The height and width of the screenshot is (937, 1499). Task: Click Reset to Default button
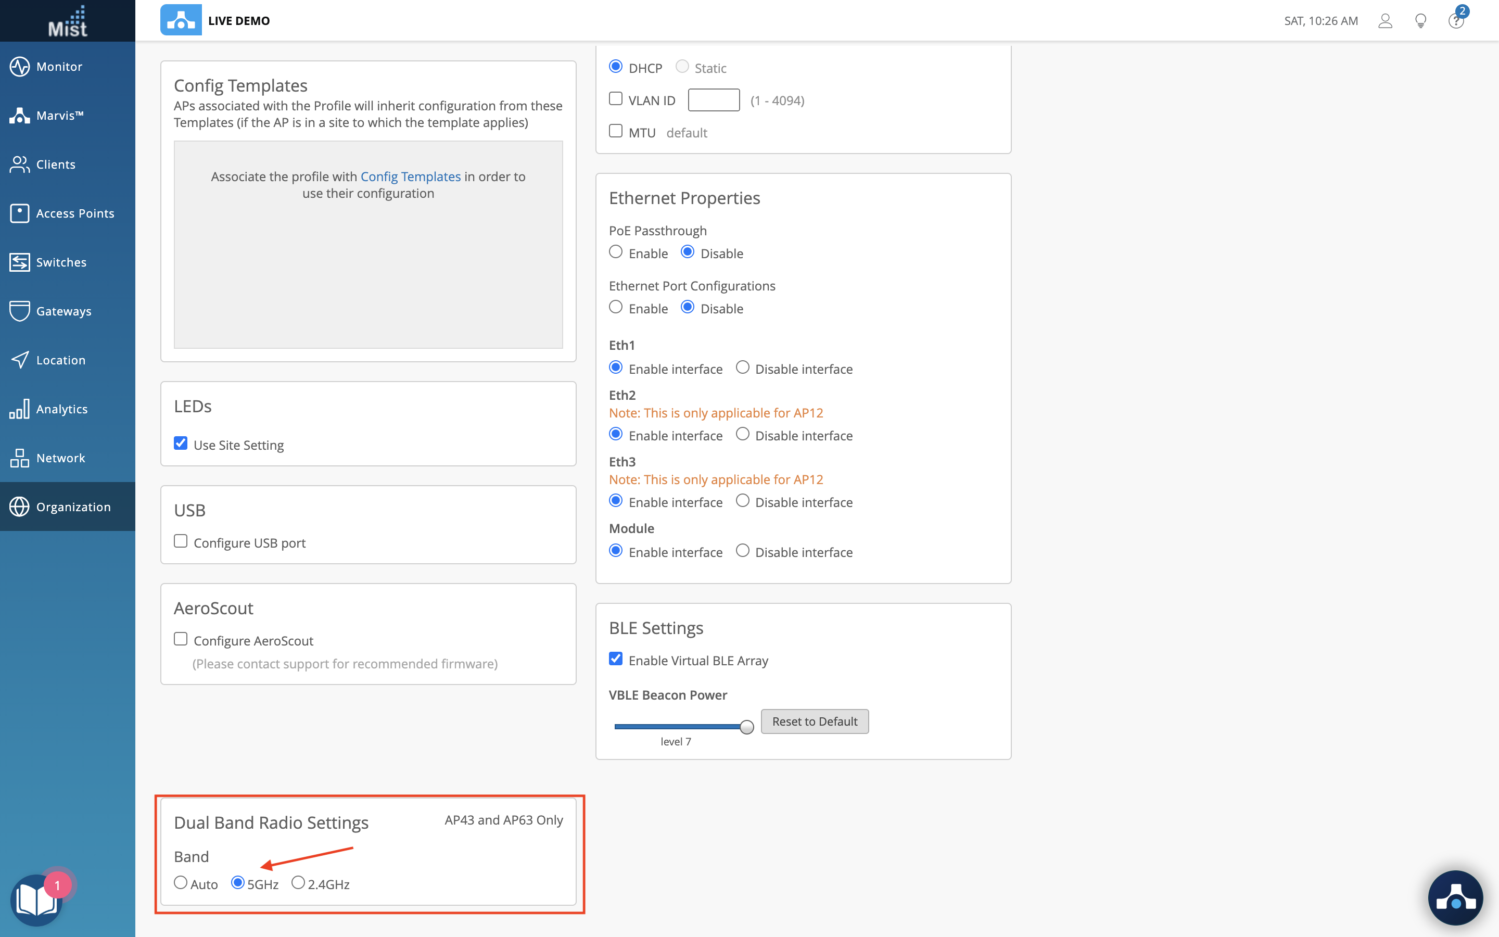click(815, 721)
